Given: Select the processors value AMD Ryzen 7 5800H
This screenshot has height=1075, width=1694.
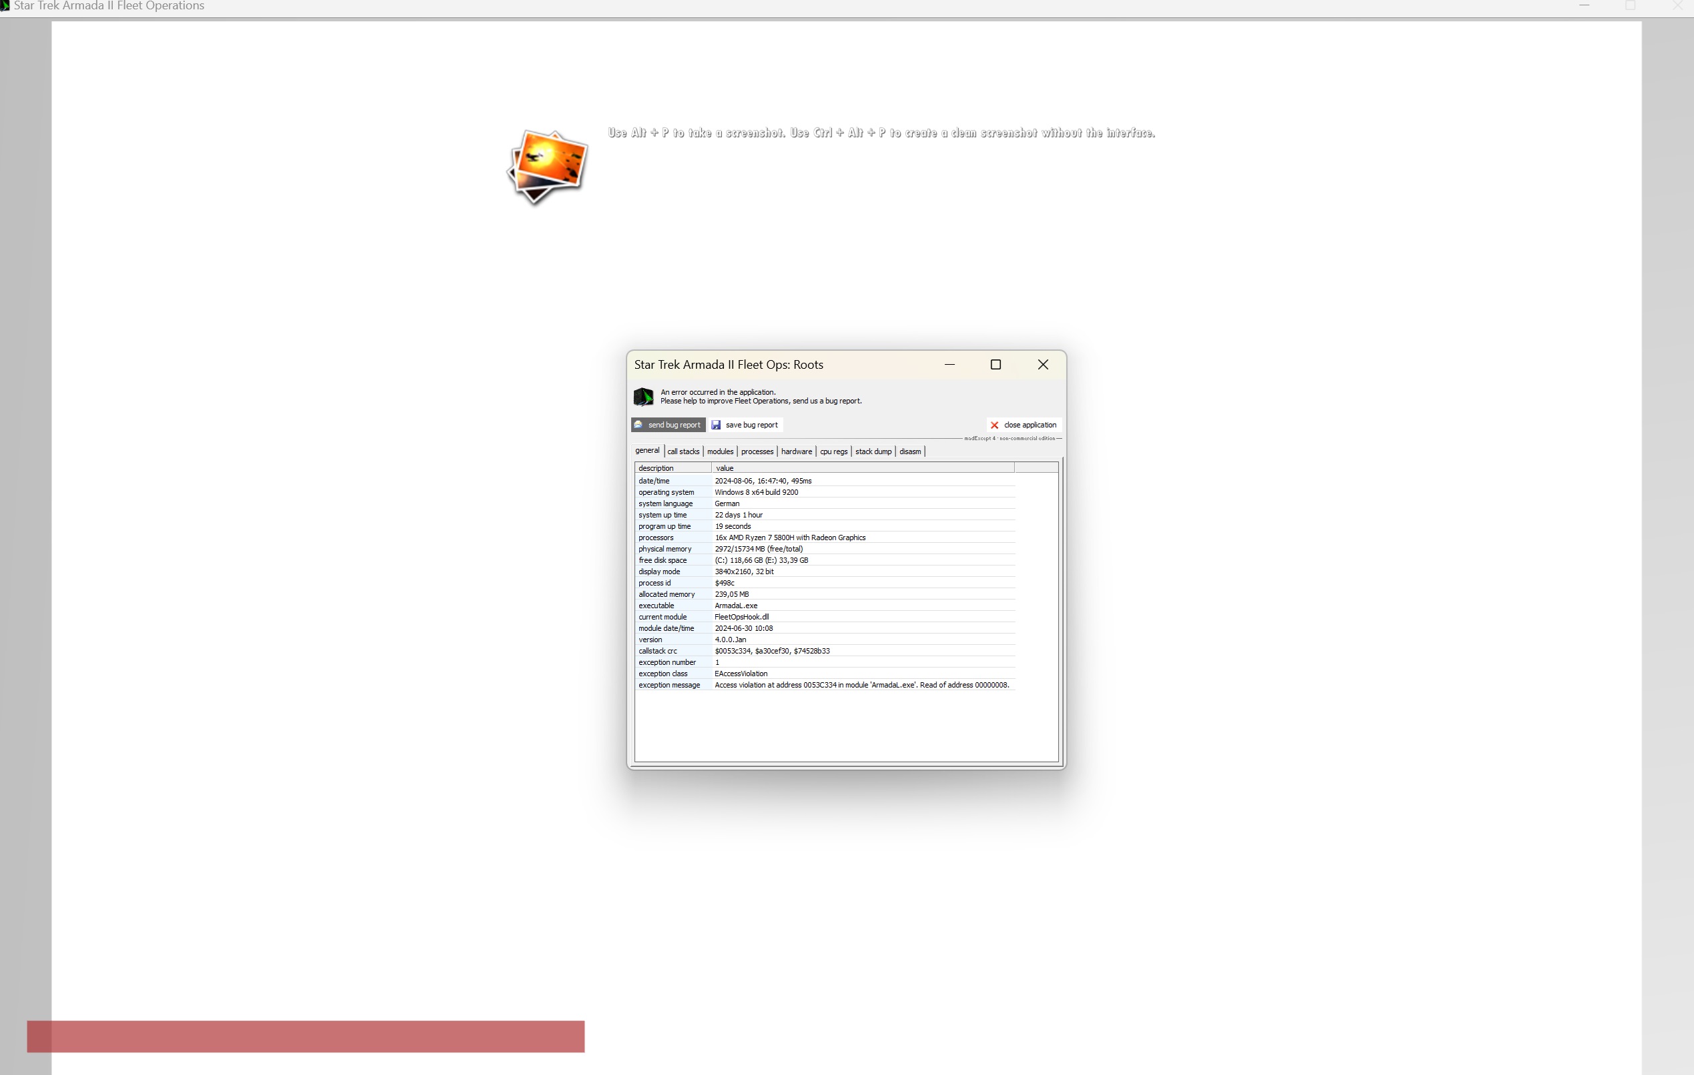Looking at the screenshot, I should [790, 537].
